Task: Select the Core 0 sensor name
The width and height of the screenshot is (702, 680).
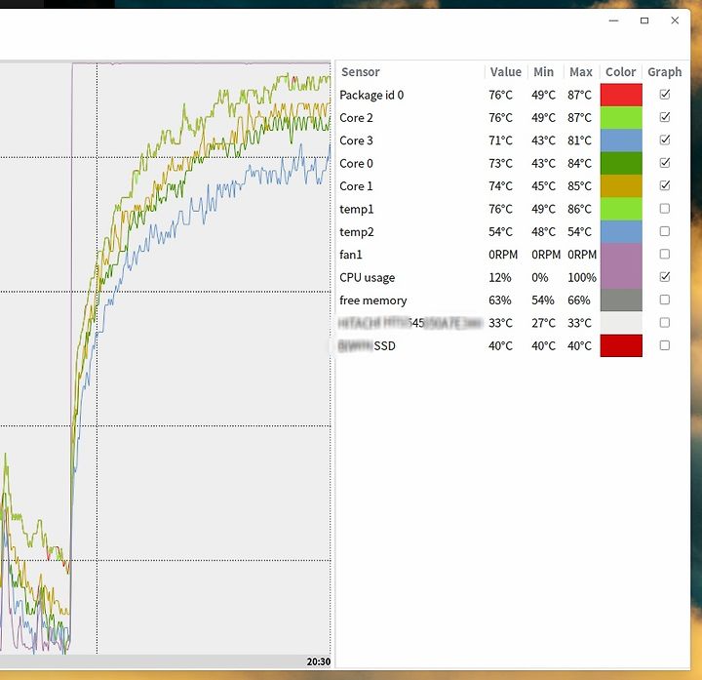Action: (x=356, y=164)
